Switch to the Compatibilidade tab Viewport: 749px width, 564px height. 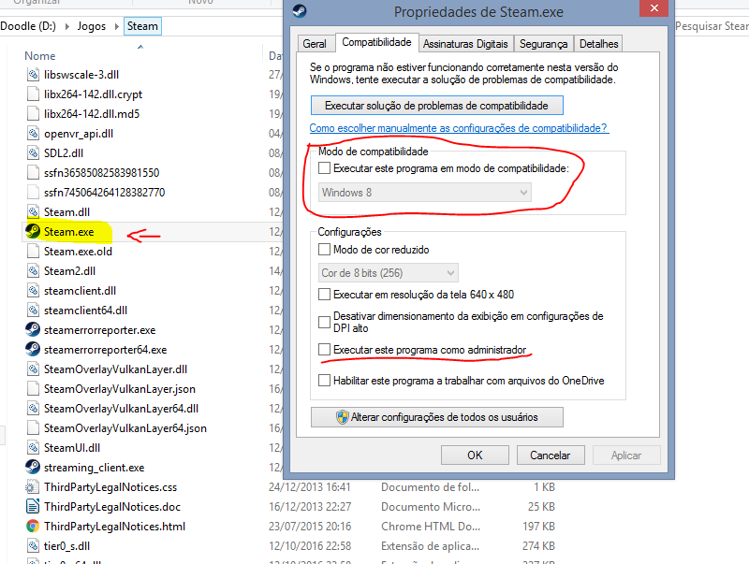(377, 42)
